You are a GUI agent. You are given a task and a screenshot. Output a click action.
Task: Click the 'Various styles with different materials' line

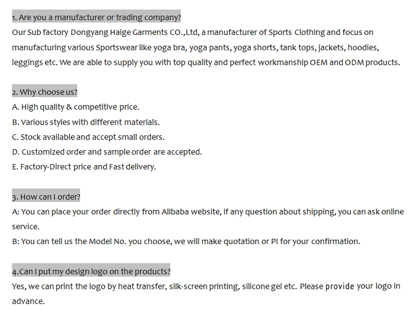coord(86,122)
